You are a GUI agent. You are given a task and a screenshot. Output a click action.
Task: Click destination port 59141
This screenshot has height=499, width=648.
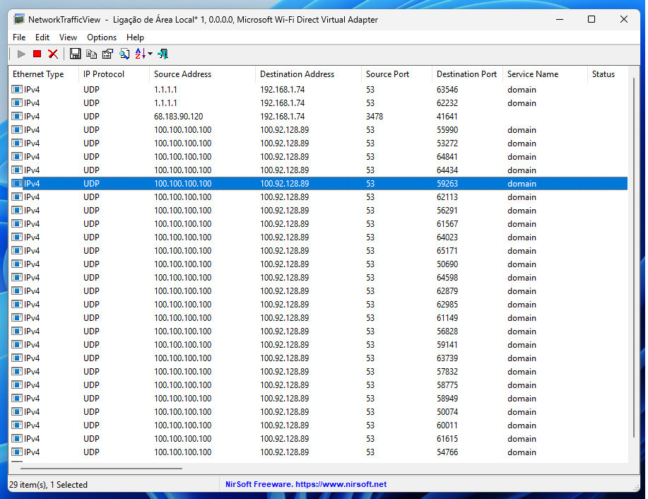[x=447, y=344]
